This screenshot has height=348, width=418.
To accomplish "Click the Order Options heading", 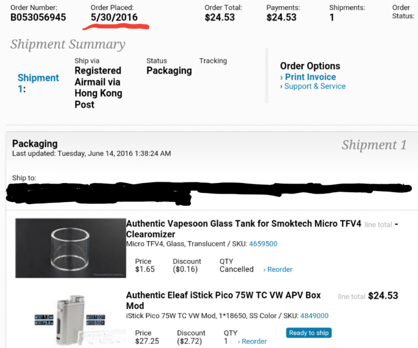I will tap(310, 66).
